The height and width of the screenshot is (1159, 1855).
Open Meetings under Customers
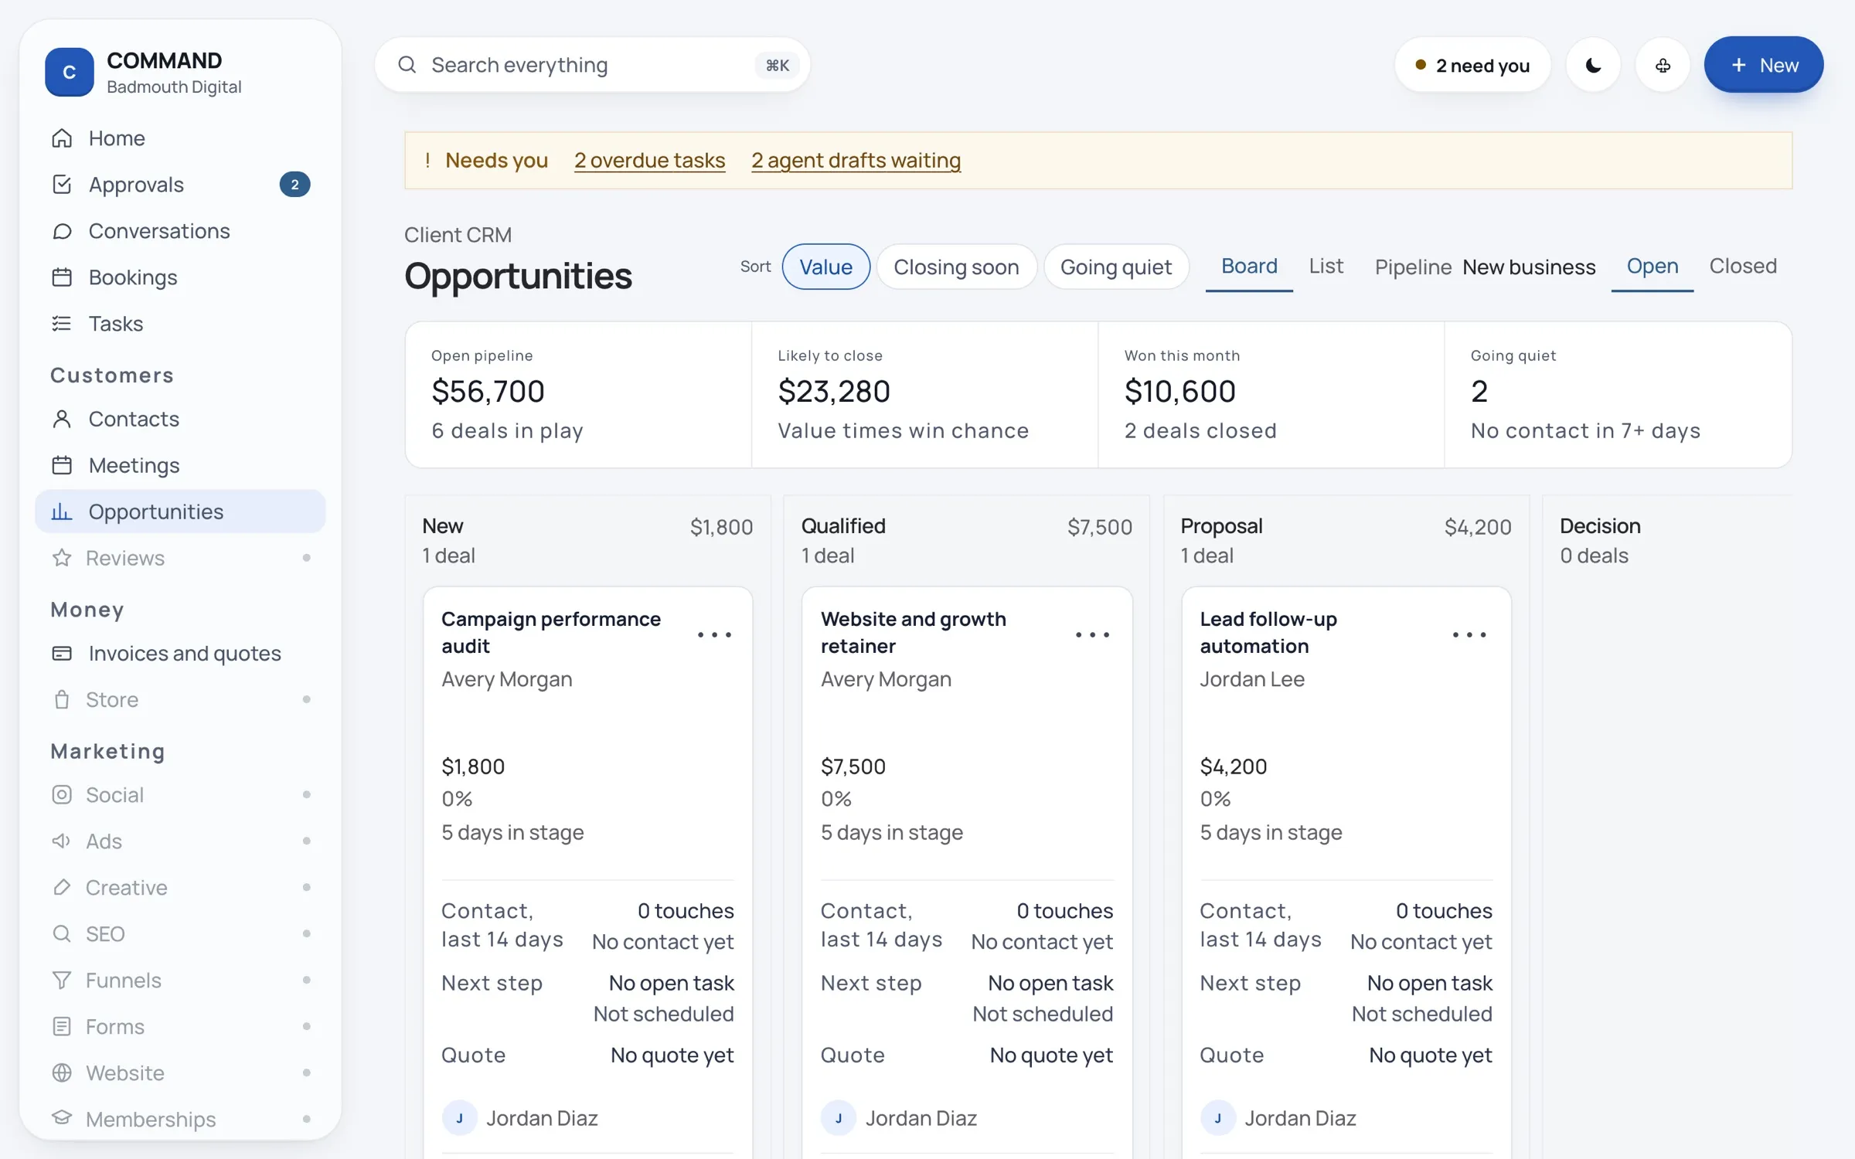180,465
